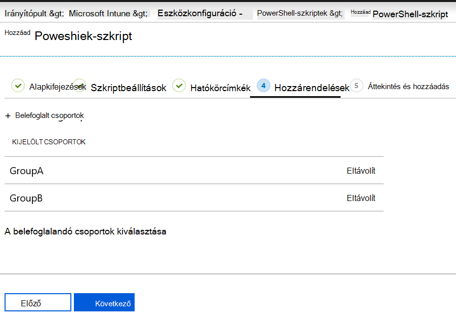Open the PowerShell-szkriptek breadcrumb link

point(294,14)
